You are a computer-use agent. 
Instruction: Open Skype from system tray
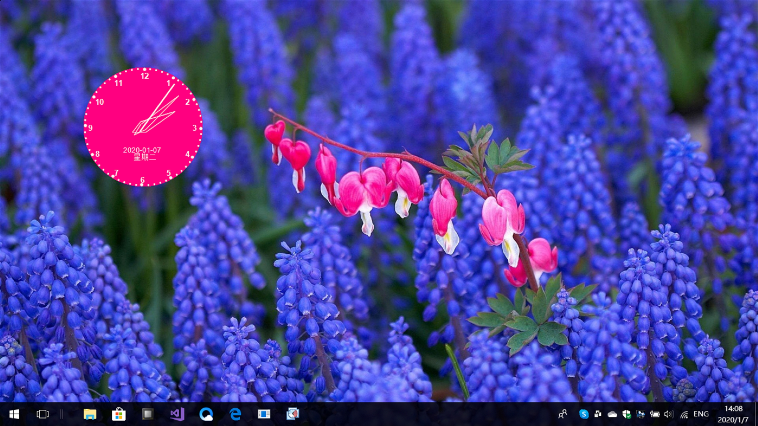(x=584, y=414)
